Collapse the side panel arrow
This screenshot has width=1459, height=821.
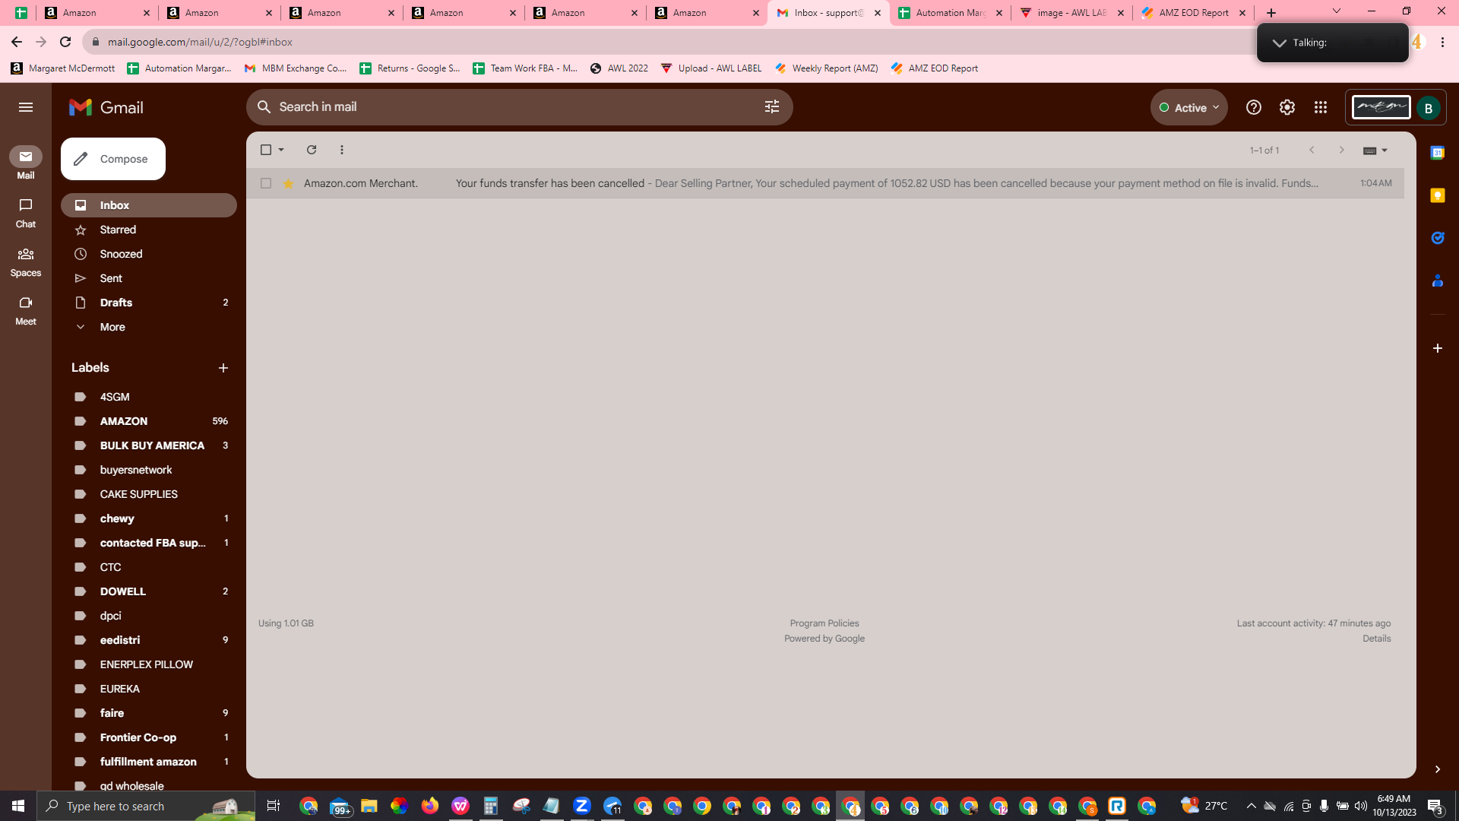pyautogui.click(x=1438, y=769)
